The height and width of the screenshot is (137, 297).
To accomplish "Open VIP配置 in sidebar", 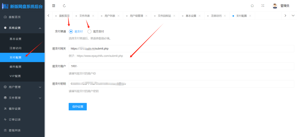I will [22, 76].
